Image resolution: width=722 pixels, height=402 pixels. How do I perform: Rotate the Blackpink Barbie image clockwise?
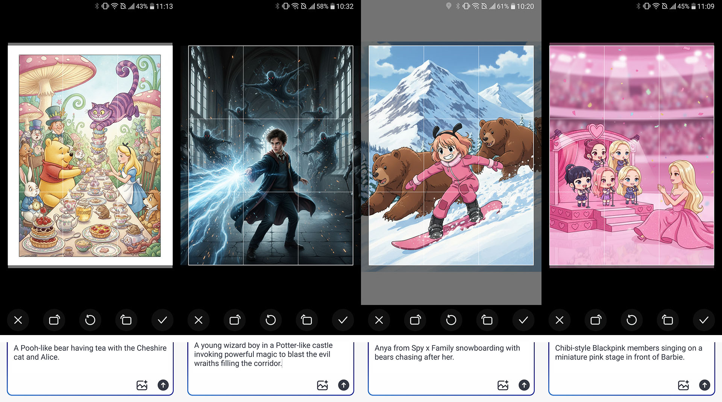pos(596,320)
